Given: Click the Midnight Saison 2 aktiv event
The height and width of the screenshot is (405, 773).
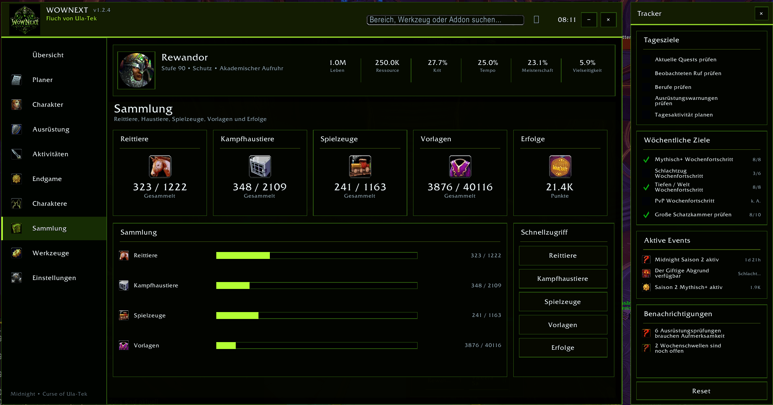Looking at the screenshot, I should click(701, 260).
